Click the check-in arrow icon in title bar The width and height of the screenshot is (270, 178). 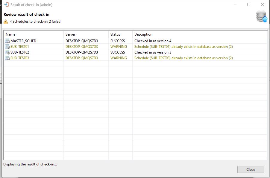[7, 5]
